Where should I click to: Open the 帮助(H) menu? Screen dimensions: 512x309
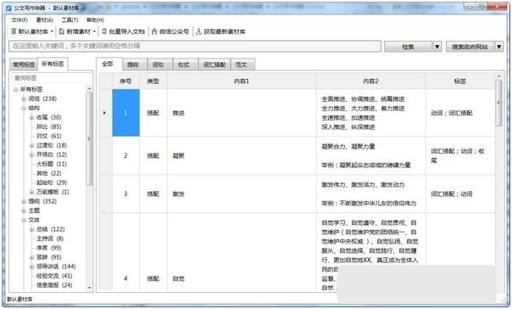coord(95,20)
